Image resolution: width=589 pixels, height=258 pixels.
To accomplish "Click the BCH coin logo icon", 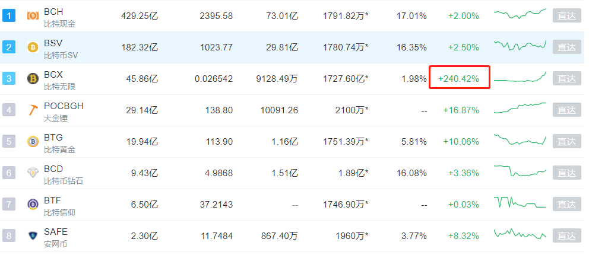I will point(33,16).
